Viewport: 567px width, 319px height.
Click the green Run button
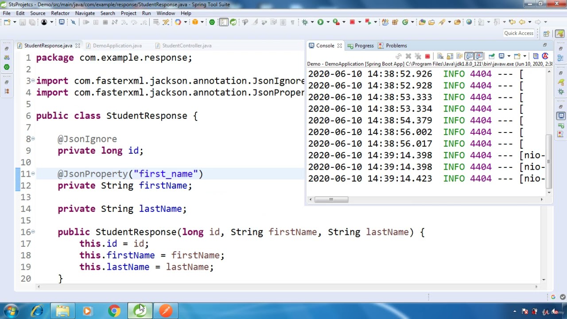[x=320, y=22]
